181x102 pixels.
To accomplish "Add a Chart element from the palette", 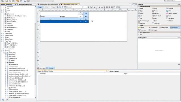I will click(155, 8).
